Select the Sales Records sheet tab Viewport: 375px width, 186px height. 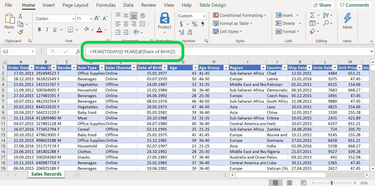(x=46, y=174)
